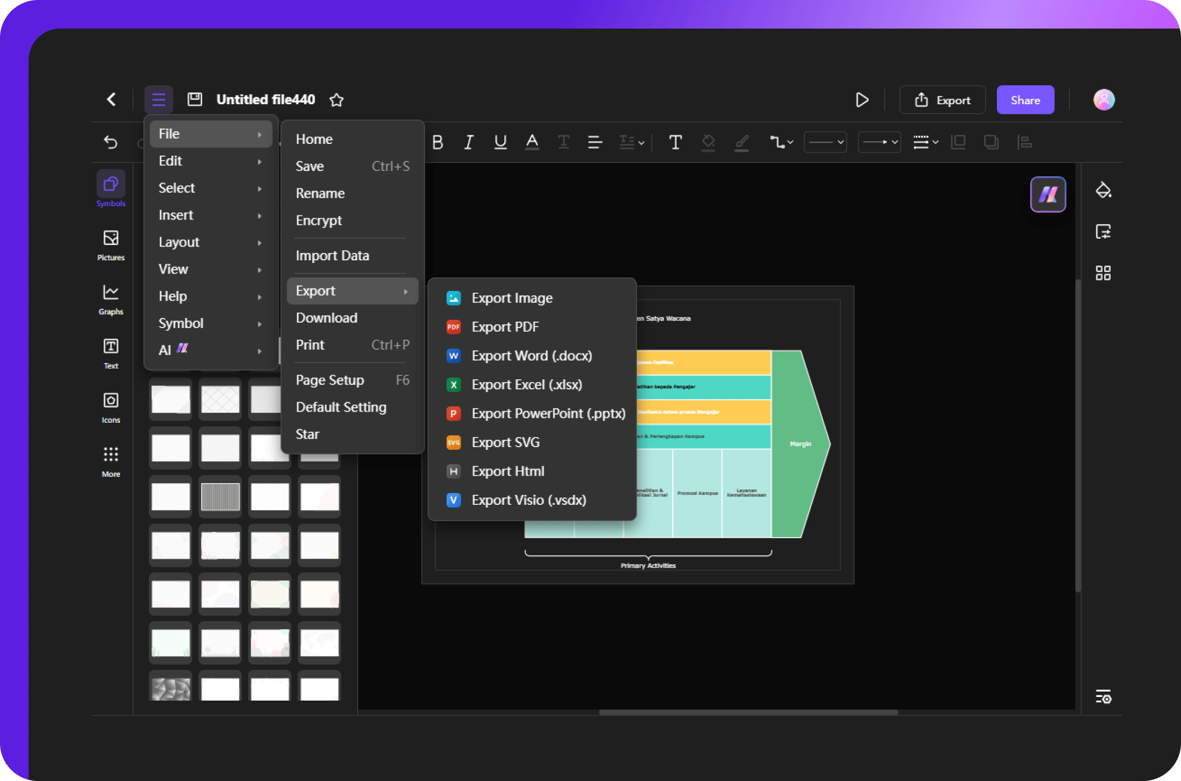Select the striped gray background thumbnail
Viewport: 1181px width, 781px height.
tap(220, 496)
